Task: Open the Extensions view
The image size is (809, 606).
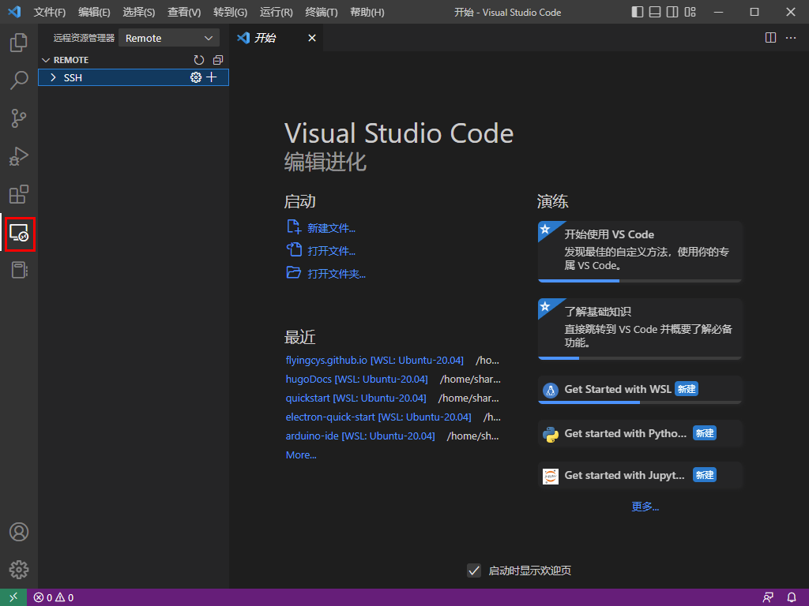Action: click(x=19, y=194)
